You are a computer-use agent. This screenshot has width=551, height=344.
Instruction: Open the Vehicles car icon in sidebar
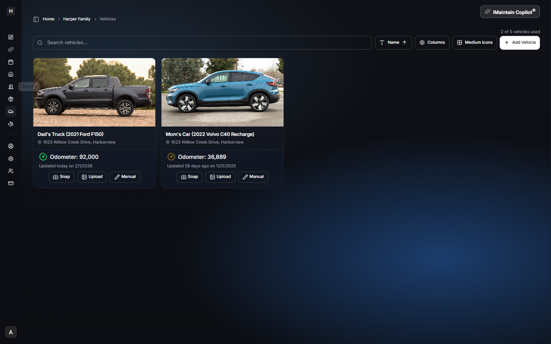pos(11,111)
